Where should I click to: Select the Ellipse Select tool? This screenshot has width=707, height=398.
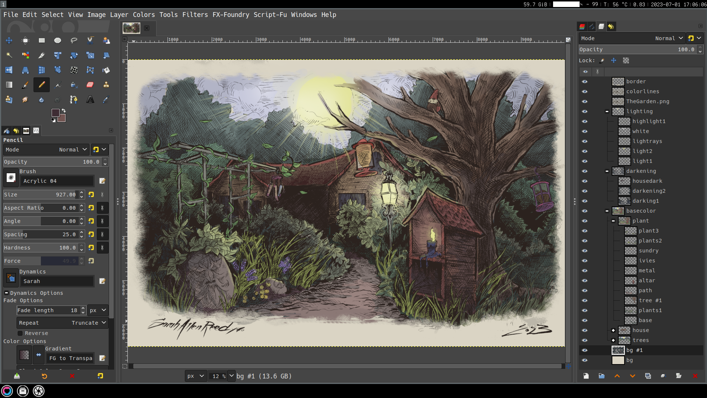click(x=57, y=41)
